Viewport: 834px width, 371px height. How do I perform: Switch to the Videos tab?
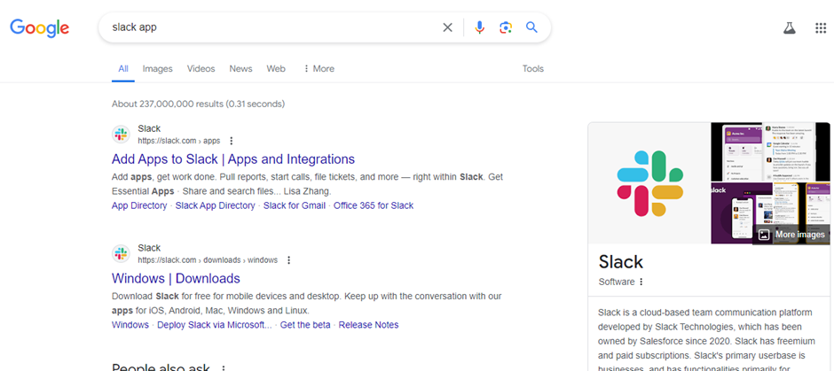tap(201, 68)
